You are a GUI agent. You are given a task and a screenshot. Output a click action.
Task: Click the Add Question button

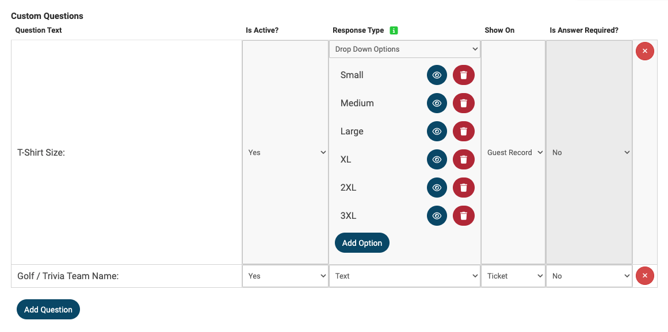pos(48,310)
